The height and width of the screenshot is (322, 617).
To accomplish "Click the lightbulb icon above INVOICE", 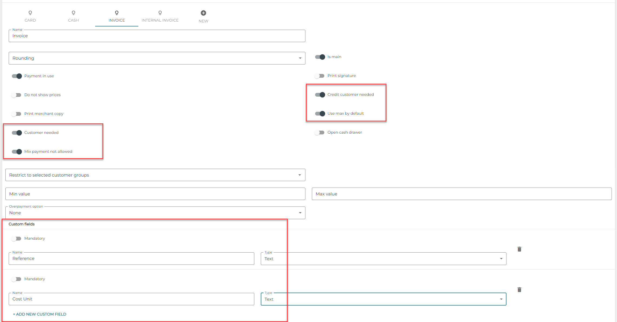I will (117, 13).
